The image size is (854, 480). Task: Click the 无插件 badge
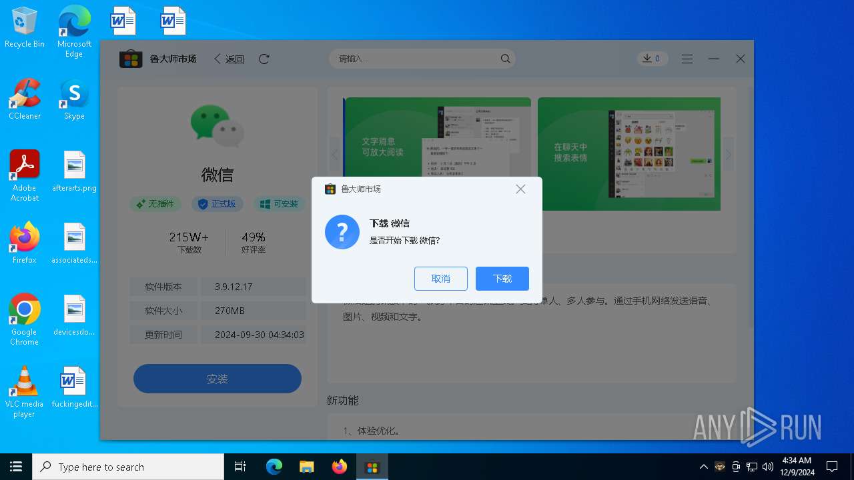coord(155,204)
